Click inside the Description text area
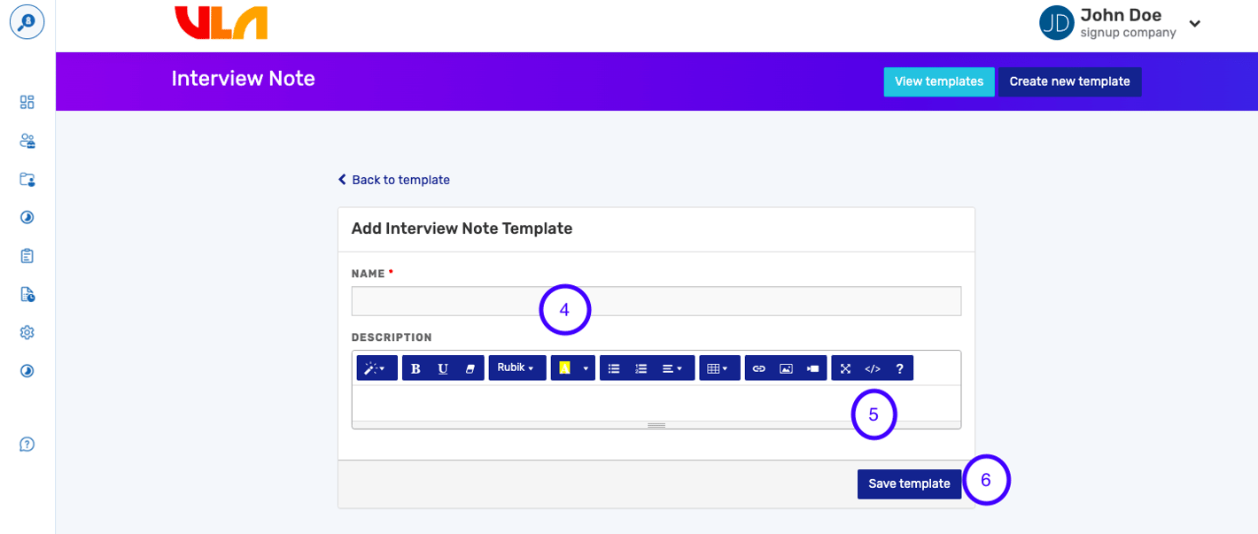 (656, 403)
